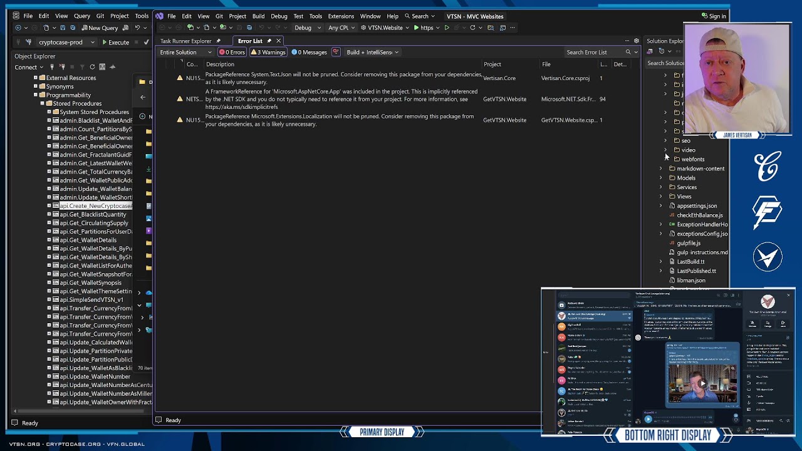Select api.SimpleSendVTSN_v1 stored procedure
This screenshot has height=451, width=802.
91,300
